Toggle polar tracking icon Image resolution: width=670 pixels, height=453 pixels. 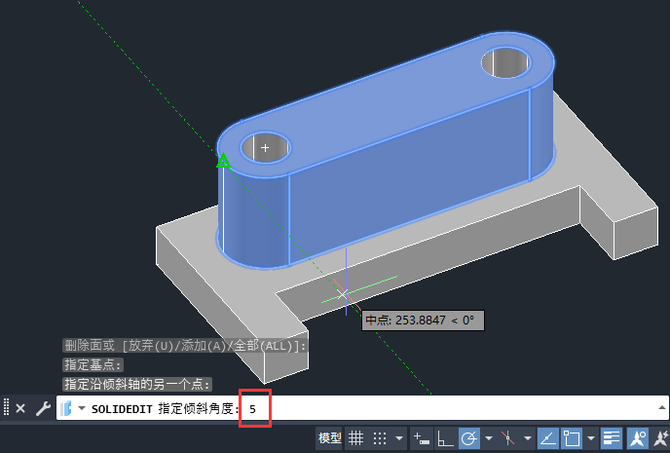(x=469, y=438)
